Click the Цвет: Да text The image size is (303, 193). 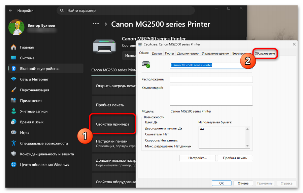click(x=151, y=122)
